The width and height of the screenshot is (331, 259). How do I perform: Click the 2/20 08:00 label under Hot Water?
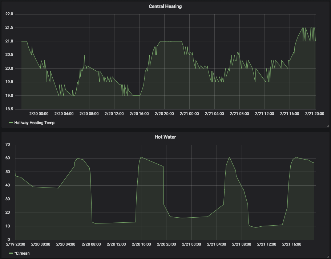tap(91, 244)
